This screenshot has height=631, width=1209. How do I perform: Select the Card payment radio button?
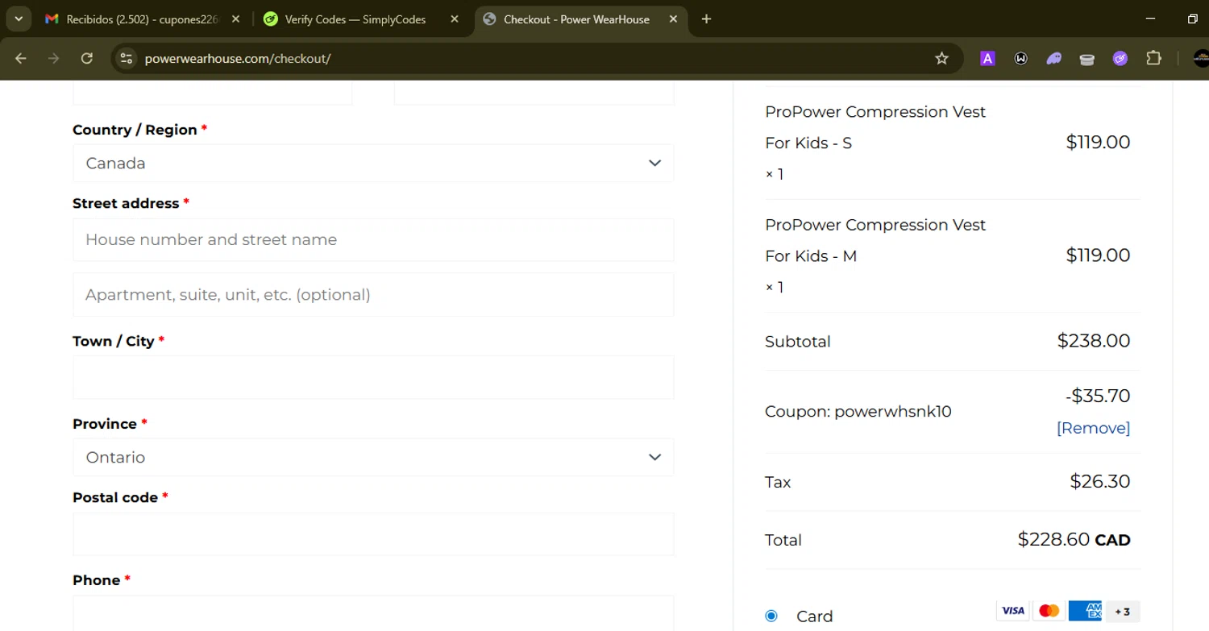(x=771, y=616)
